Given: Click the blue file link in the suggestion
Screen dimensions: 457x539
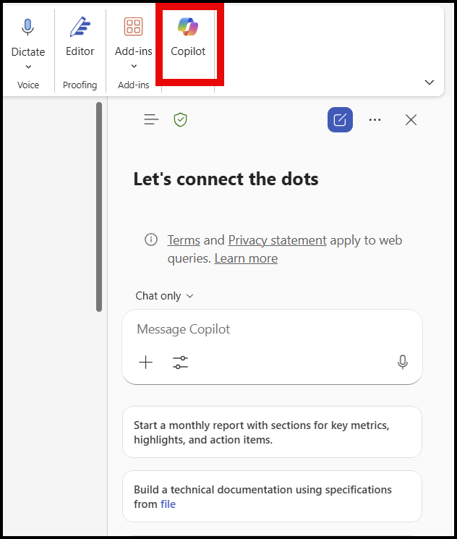Looking at the screenshot, I should pos(168,504).
